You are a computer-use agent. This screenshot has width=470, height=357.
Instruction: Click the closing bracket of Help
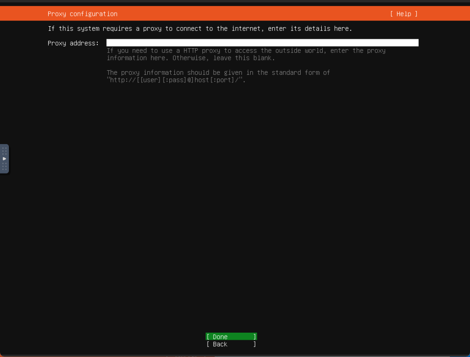click(416, 14)
